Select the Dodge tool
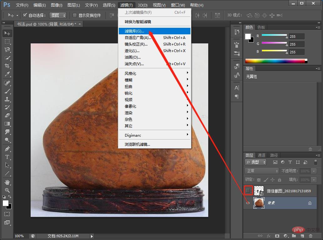 coord(7,140)
